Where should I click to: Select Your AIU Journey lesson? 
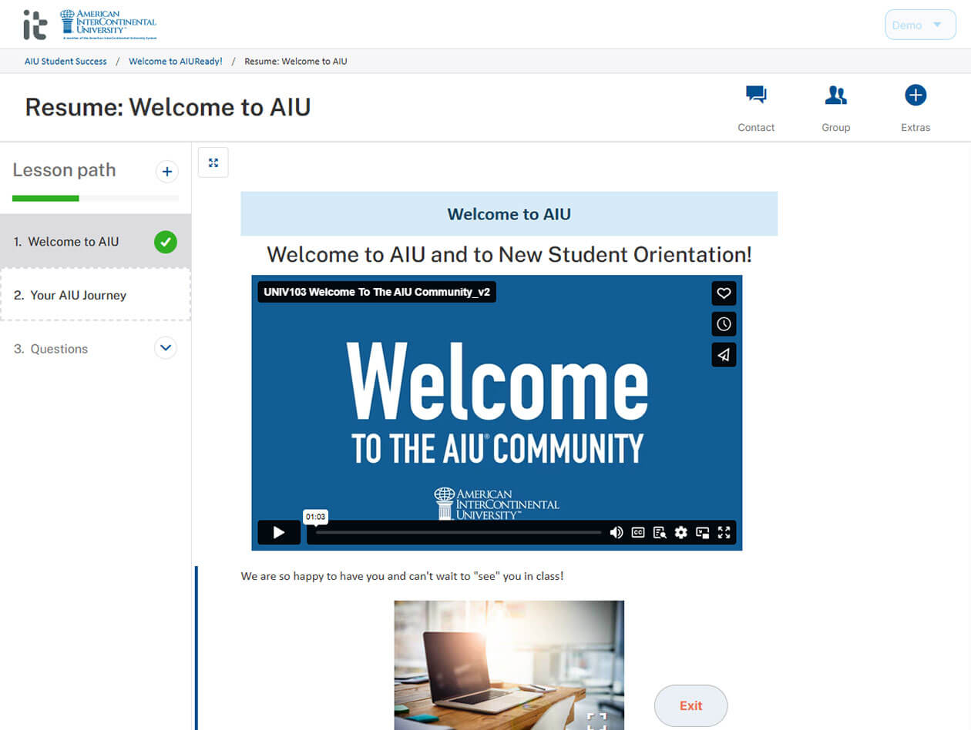click(x=78, y=295)
